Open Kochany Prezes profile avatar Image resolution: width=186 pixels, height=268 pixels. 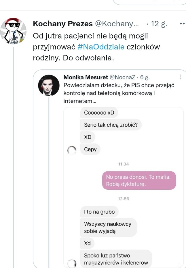(x=13, y=31)
